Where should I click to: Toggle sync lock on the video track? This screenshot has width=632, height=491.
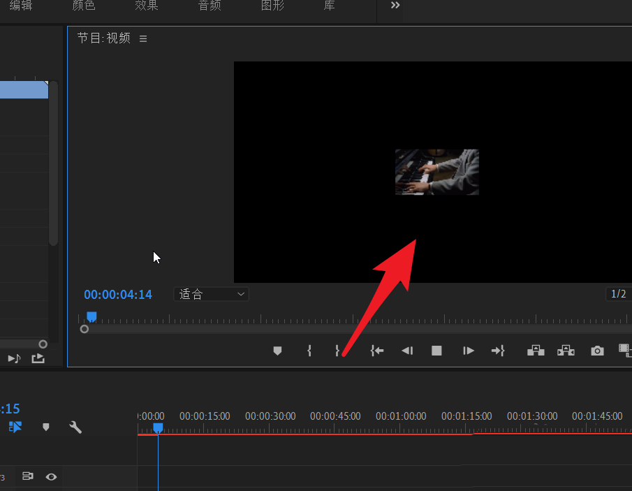coord(27,476)
